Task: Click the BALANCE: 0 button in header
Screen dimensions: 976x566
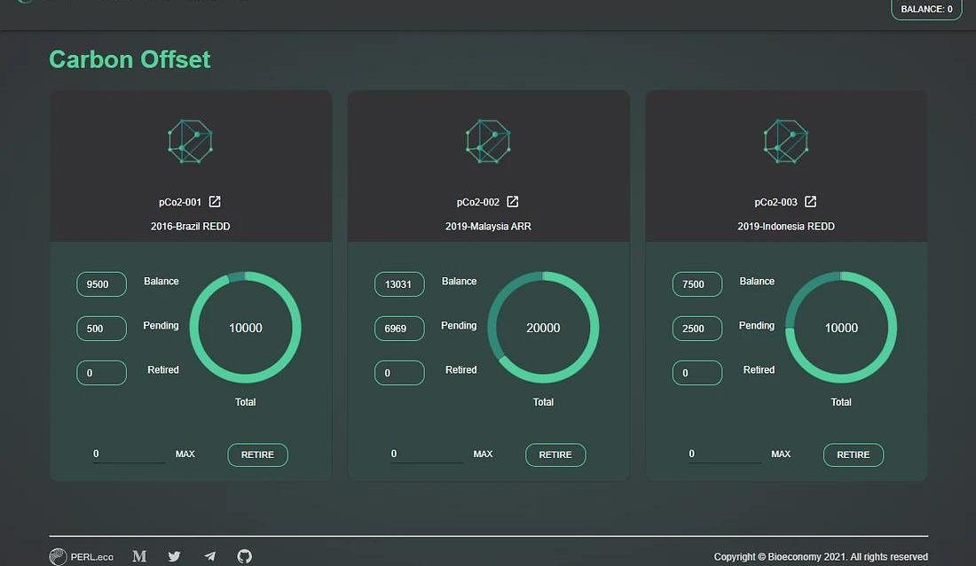Action: click(926, 10)
